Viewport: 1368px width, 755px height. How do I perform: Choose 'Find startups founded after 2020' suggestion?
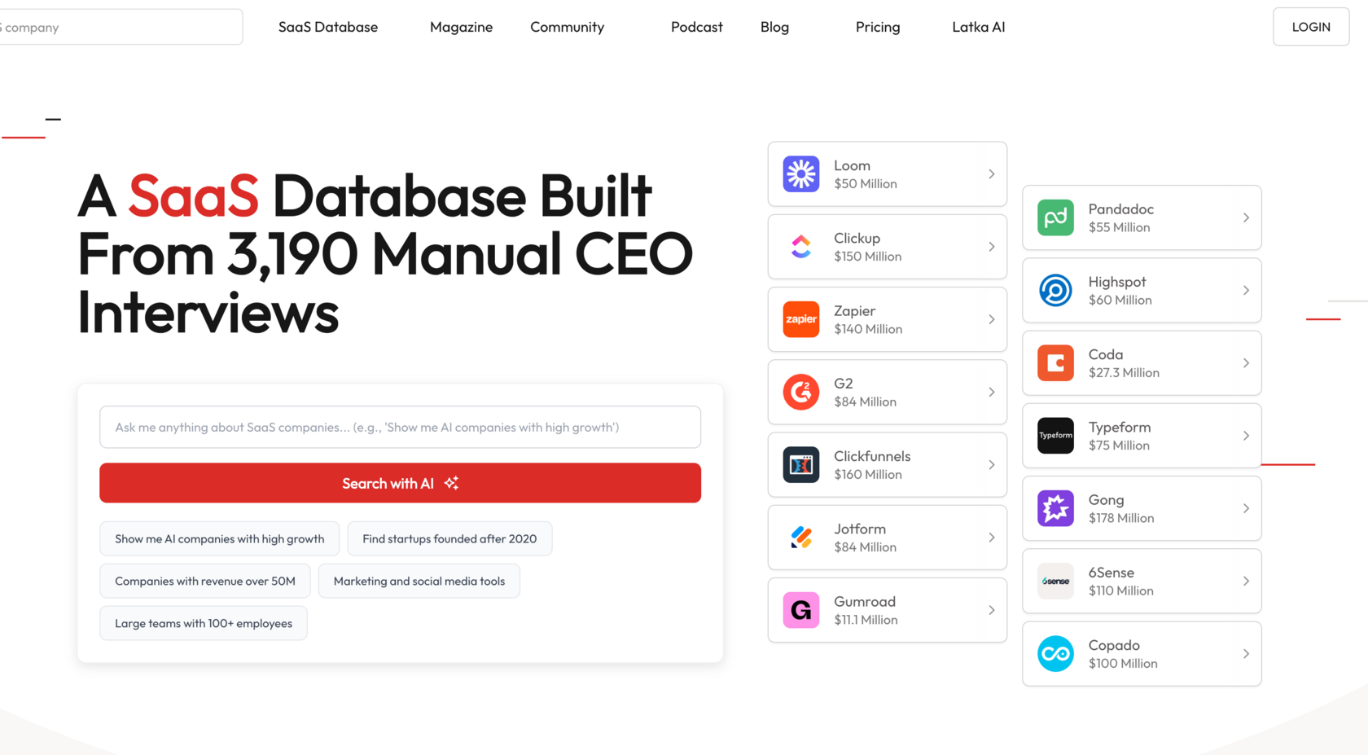click(449, 538)
